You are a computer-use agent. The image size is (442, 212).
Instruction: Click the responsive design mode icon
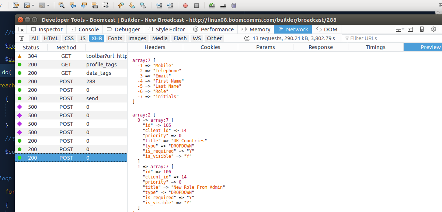(x=422, y=29)
